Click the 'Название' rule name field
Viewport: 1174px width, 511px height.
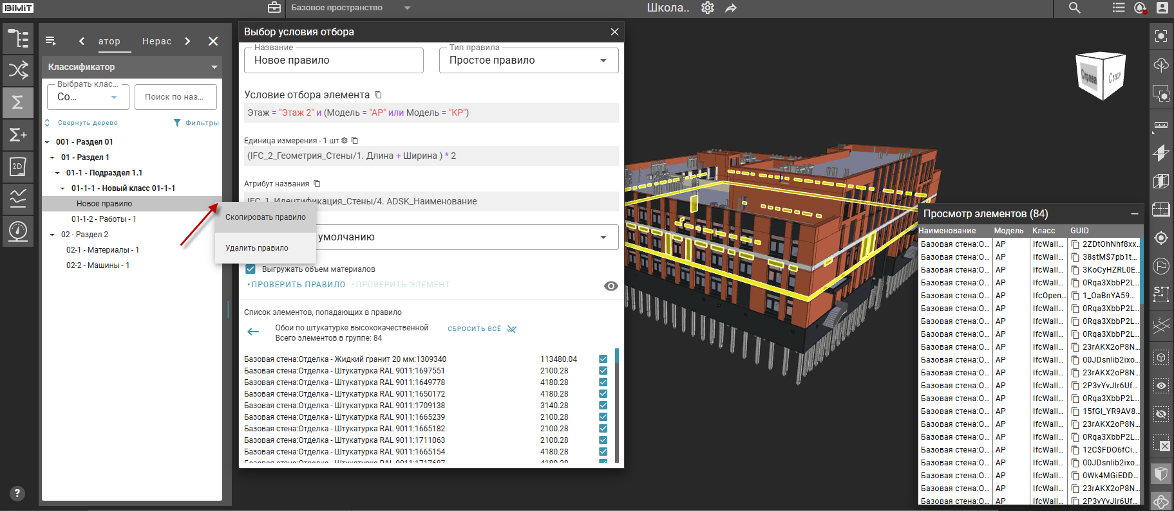pyautogui.click(x=334, y=60)
